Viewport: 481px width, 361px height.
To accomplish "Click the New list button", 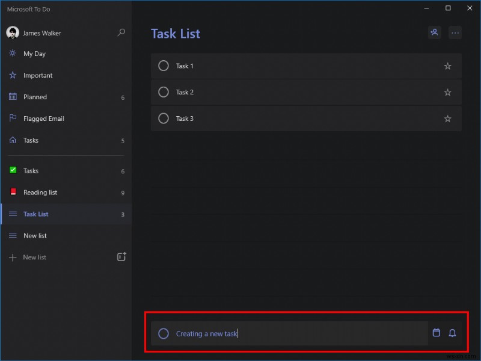I will click(35, 257).
